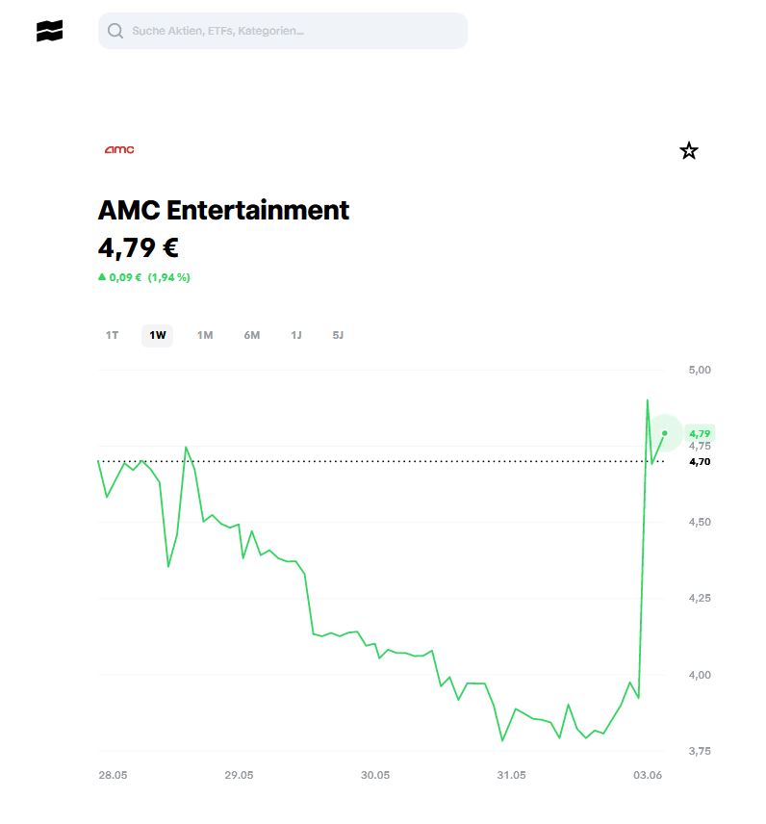This screenshot has height=824, width=766.
Task: Click the green up-triangle change indicator
Action: [102, 276]
